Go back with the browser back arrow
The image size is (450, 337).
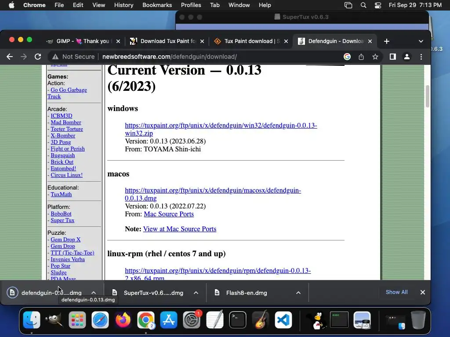pyautogui.click(x=10, y=57)
